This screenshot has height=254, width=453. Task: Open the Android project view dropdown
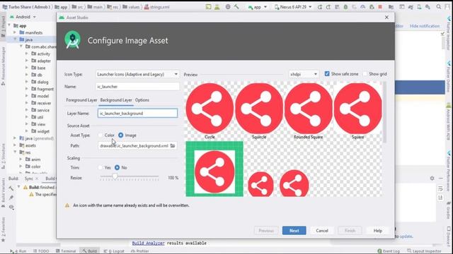click(23, 17)
